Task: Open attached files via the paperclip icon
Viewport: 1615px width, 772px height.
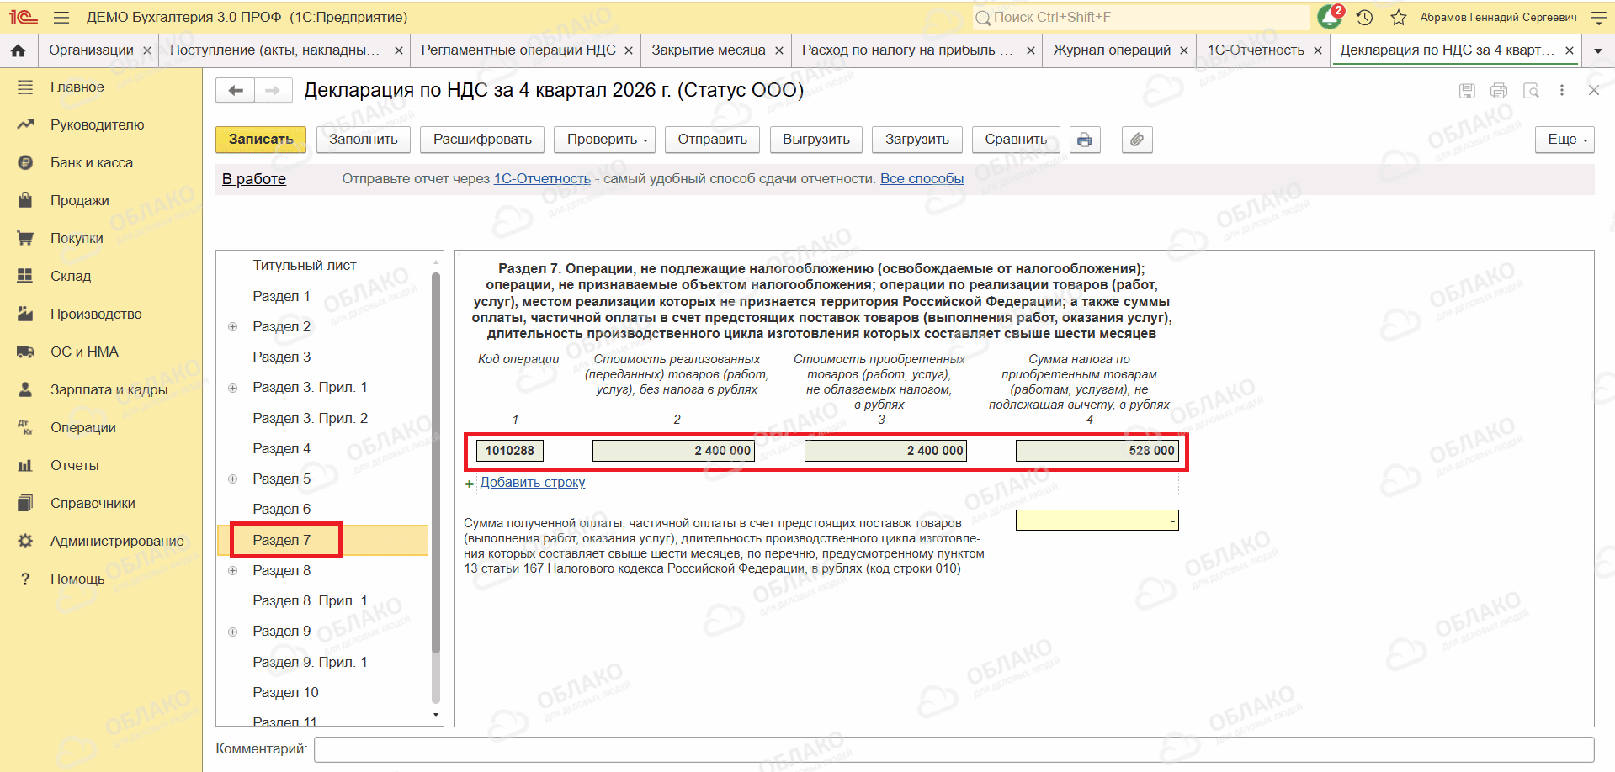Action: (1137, 140)
